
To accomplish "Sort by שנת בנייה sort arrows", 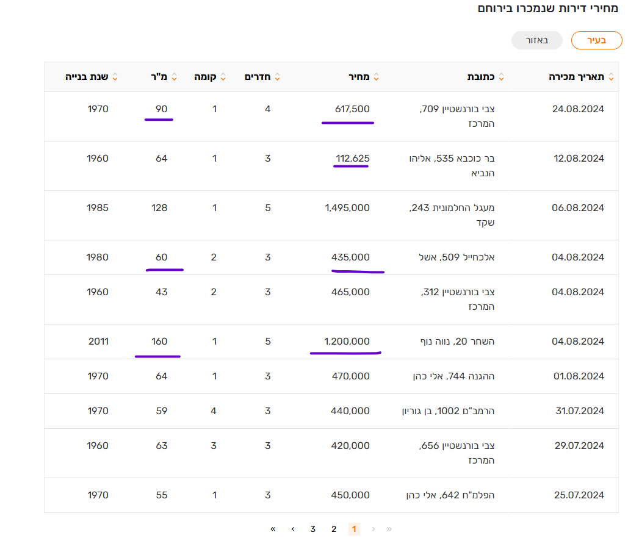I will click(115, 77).
